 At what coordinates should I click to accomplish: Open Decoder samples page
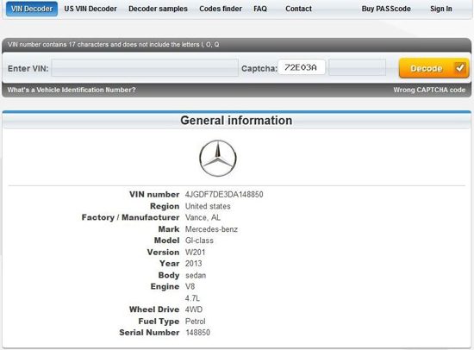click(158, 9)
